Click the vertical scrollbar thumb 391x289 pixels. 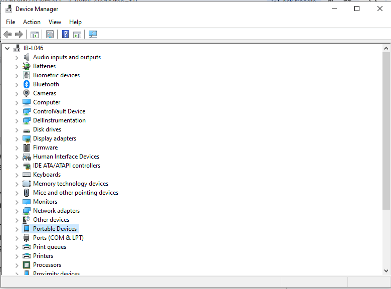(x=386, y=131)
